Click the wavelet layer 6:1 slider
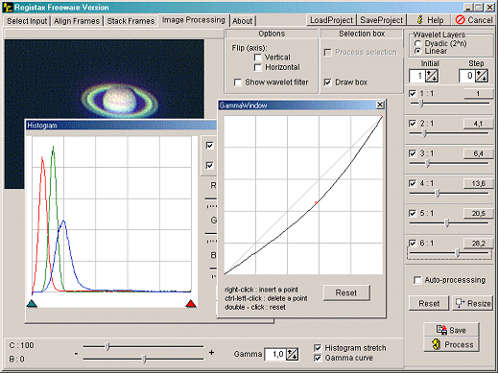Image resolution: width=498 pixels, height=373 pixels. [x=449, y=253]
